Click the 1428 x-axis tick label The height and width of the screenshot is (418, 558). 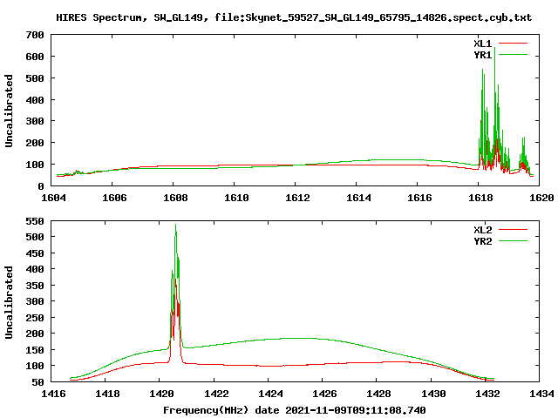pyautogui.click(x=378, y=394)
